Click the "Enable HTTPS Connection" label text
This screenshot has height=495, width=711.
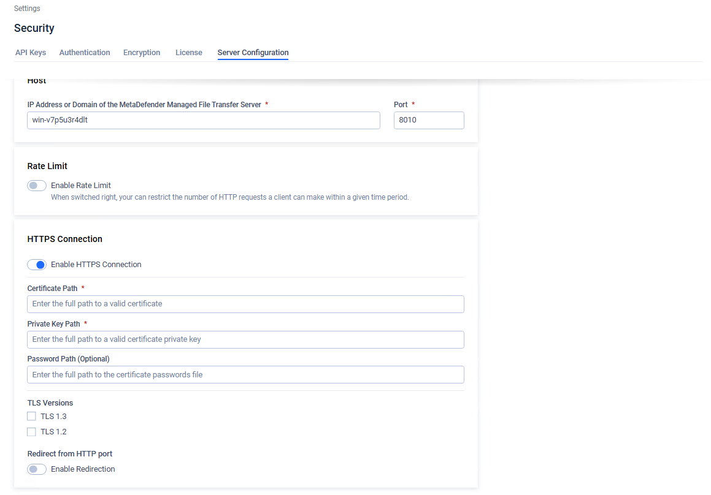[x=96, y=265]
